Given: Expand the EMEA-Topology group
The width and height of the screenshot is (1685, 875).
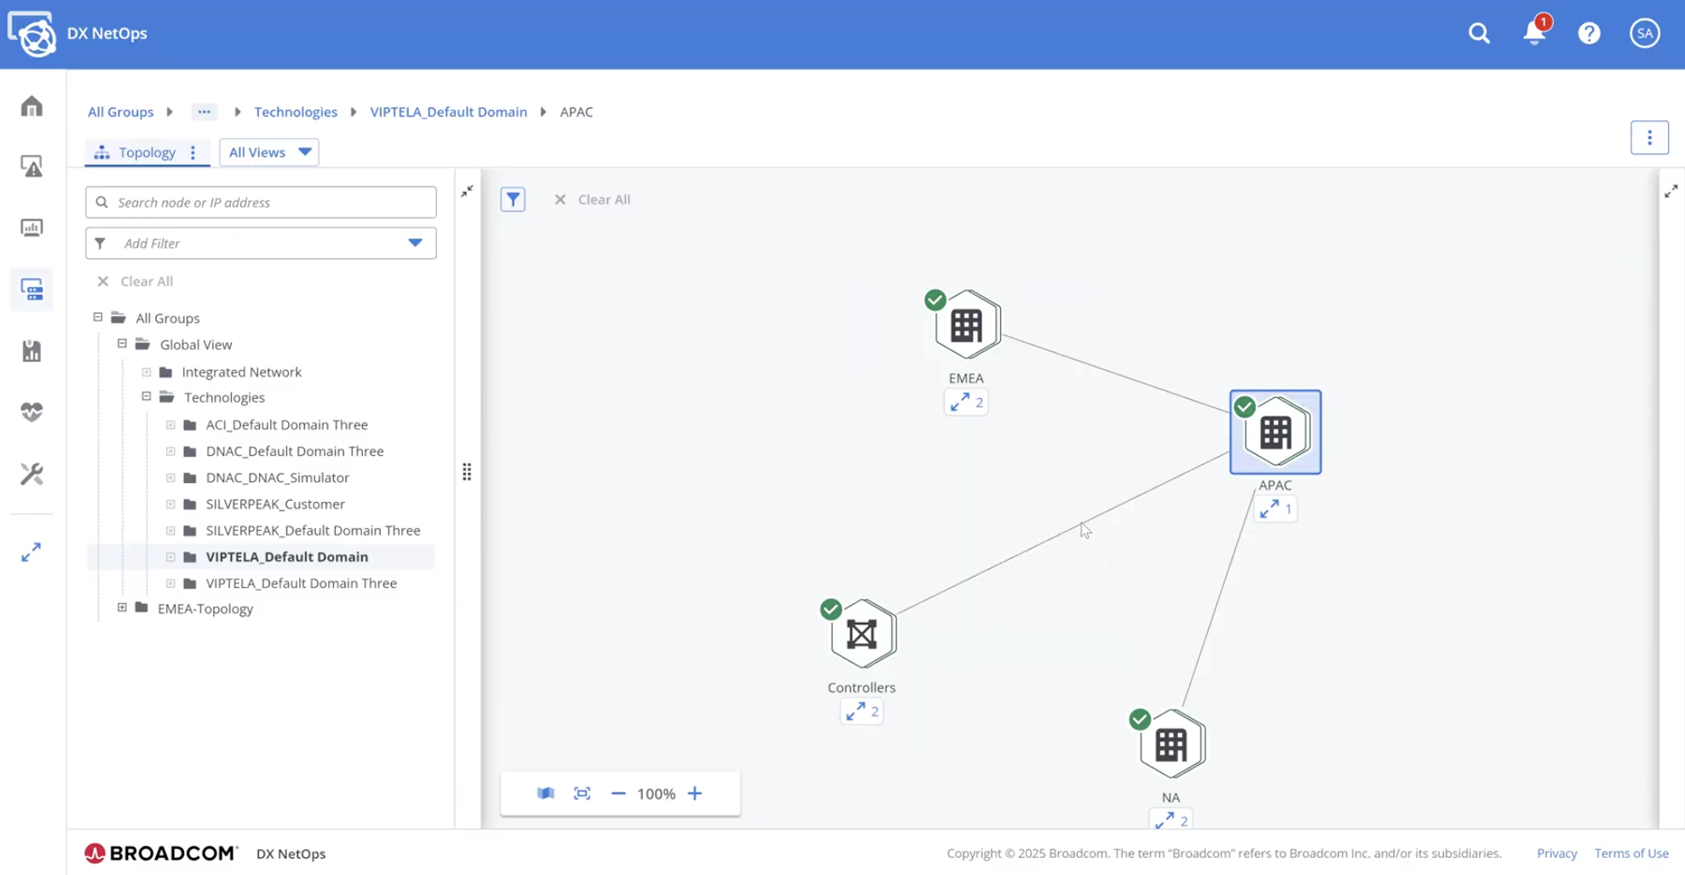Looking at the screenshot, I should (123, 607).
